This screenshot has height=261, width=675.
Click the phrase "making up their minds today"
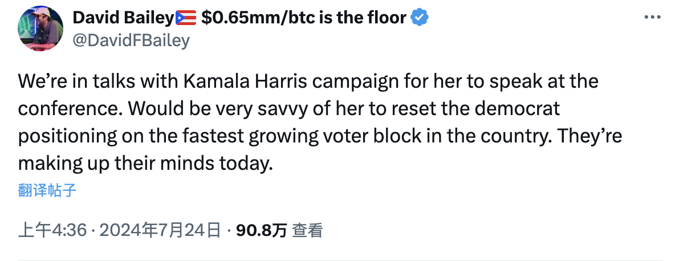click(142, 164)
